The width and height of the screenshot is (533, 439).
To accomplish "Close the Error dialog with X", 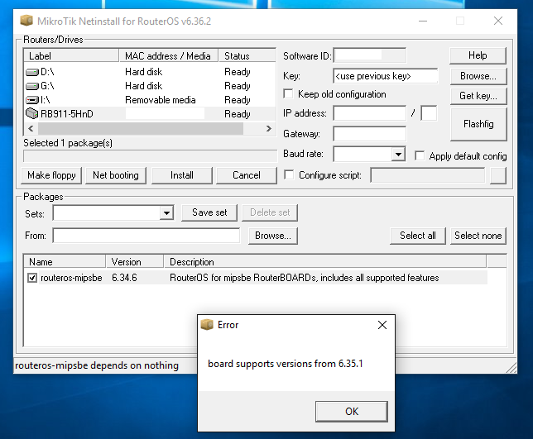I will coord(382,325).
